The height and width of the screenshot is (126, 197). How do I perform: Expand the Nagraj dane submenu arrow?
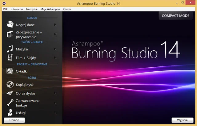55,25
